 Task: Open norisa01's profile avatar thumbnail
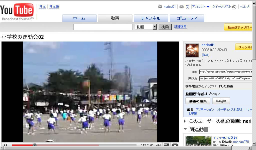coord(192,50)
